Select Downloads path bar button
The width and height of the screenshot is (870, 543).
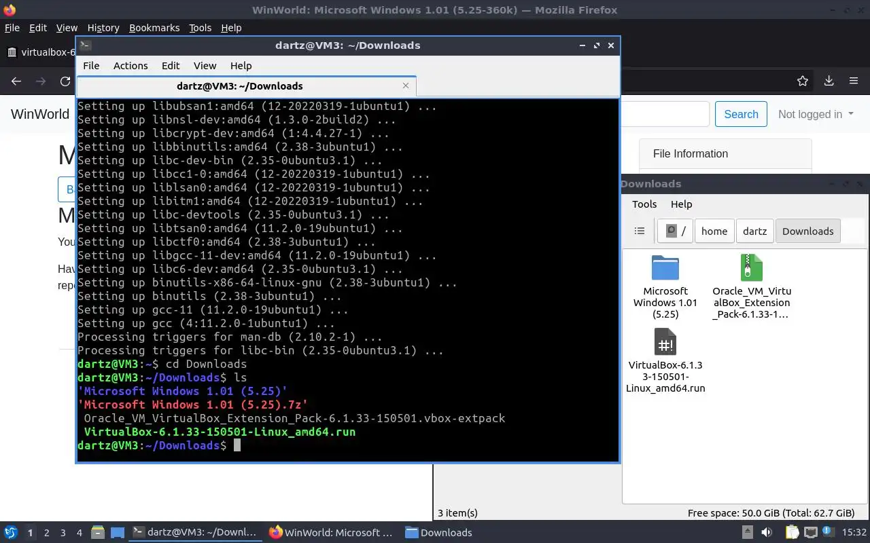click(x=807, y=231)
